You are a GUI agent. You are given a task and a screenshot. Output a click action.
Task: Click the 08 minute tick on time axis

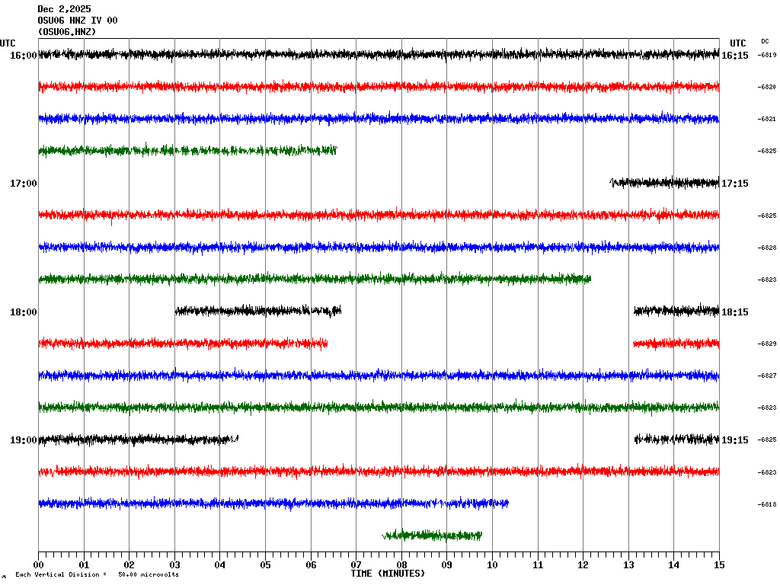click(x=401, y=565)
